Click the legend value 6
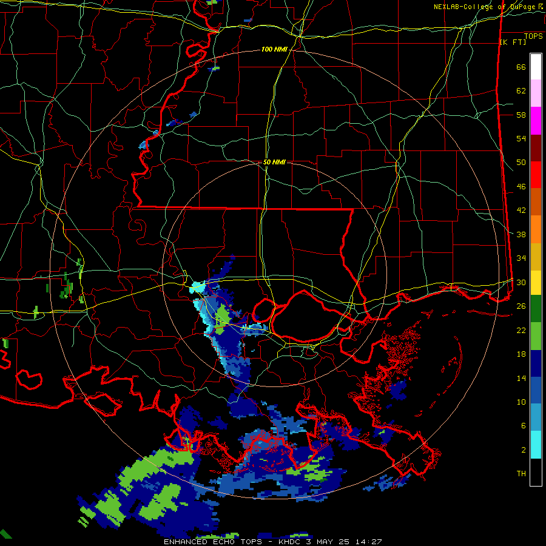Screen dimensions: 546x546 524,426
